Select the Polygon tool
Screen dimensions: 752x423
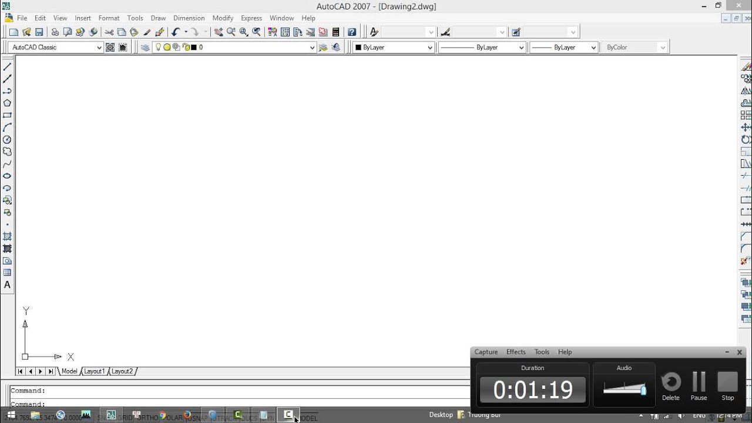tap(7, 103)
